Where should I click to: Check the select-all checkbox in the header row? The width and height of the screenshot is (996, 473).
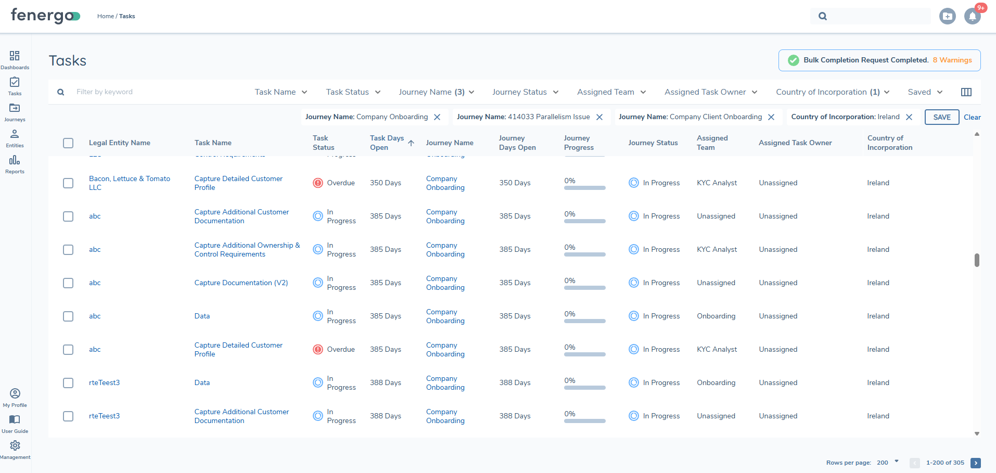[x=68, y=142]
